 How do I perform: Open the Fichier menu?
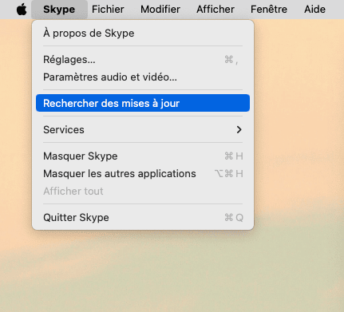click(108, 10)
